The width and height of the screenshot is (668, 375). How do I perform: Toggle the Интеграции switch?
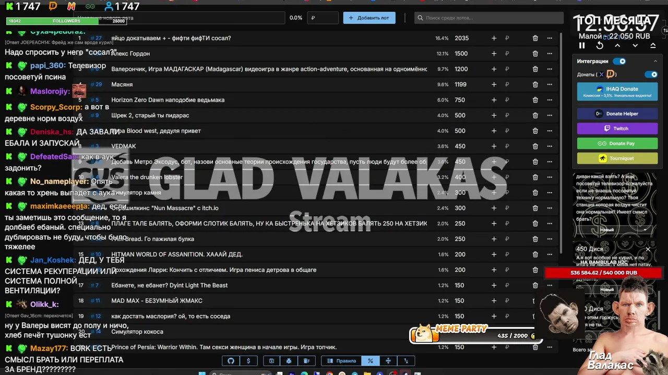click(x=619, y=61)
